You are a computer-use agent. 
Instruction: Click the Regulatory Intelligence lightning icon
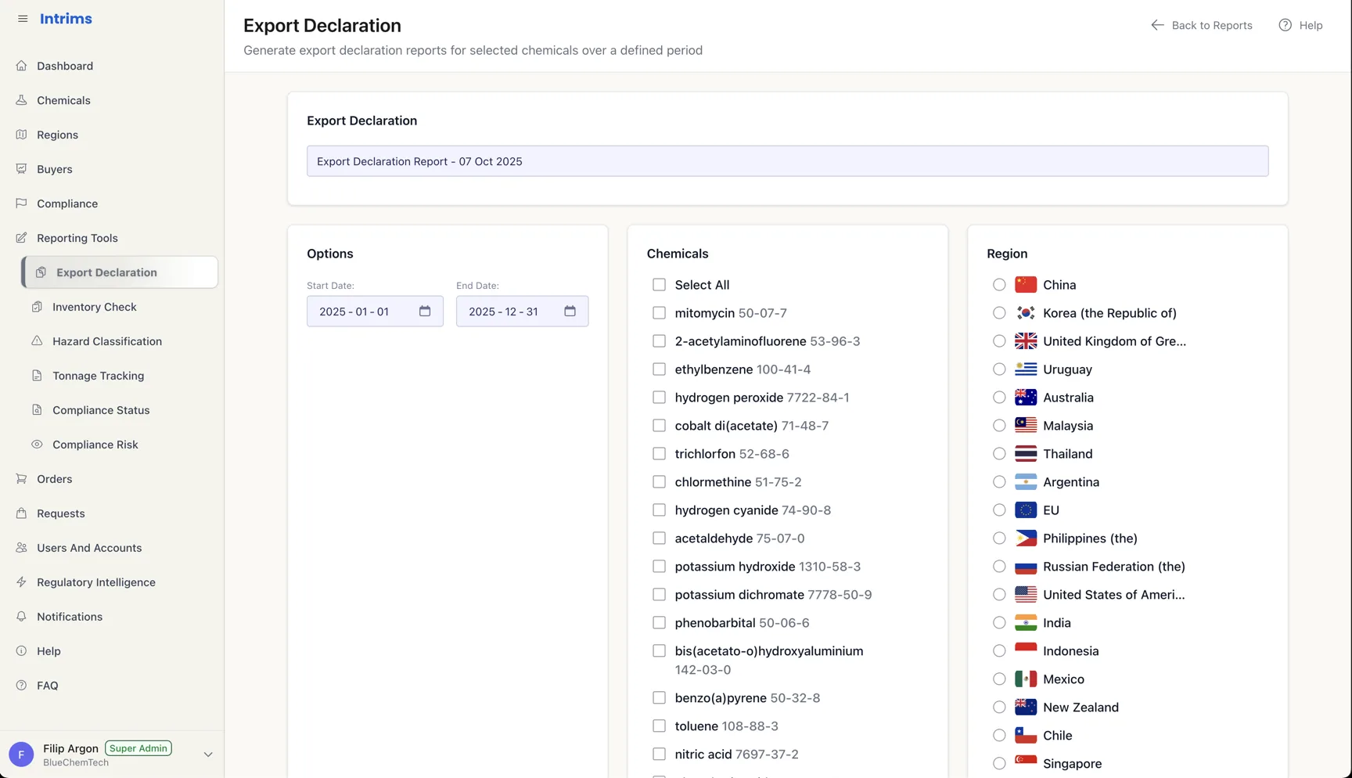pyautogui.click(x=21, y=582)
